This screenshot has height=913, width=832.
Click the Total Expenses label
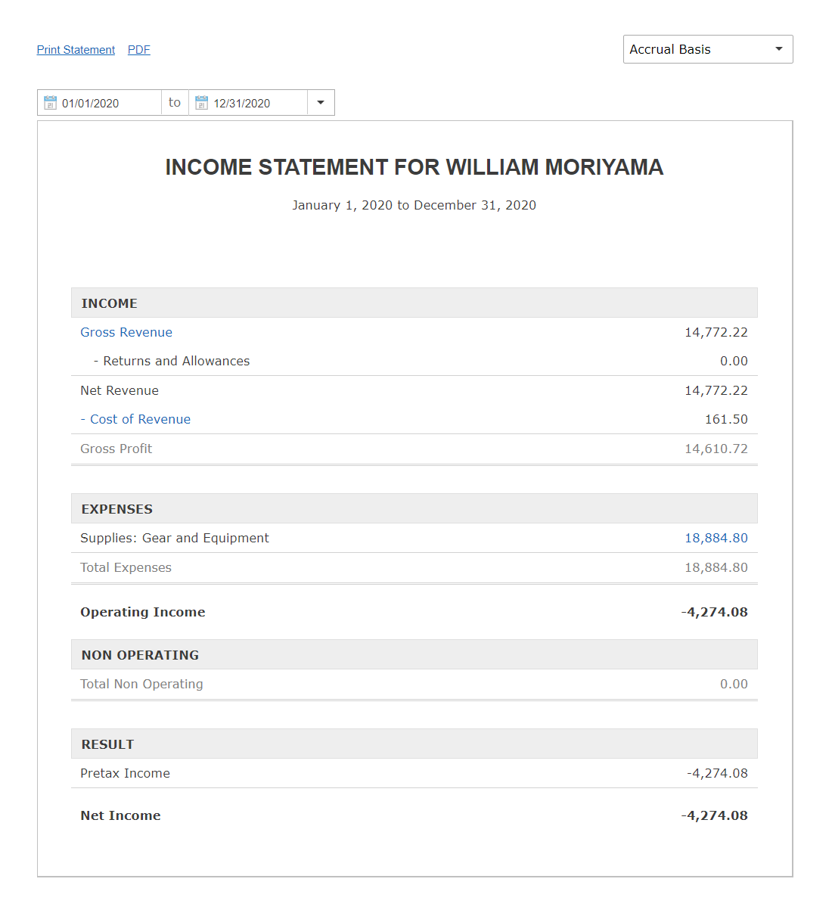pos(126,567)
